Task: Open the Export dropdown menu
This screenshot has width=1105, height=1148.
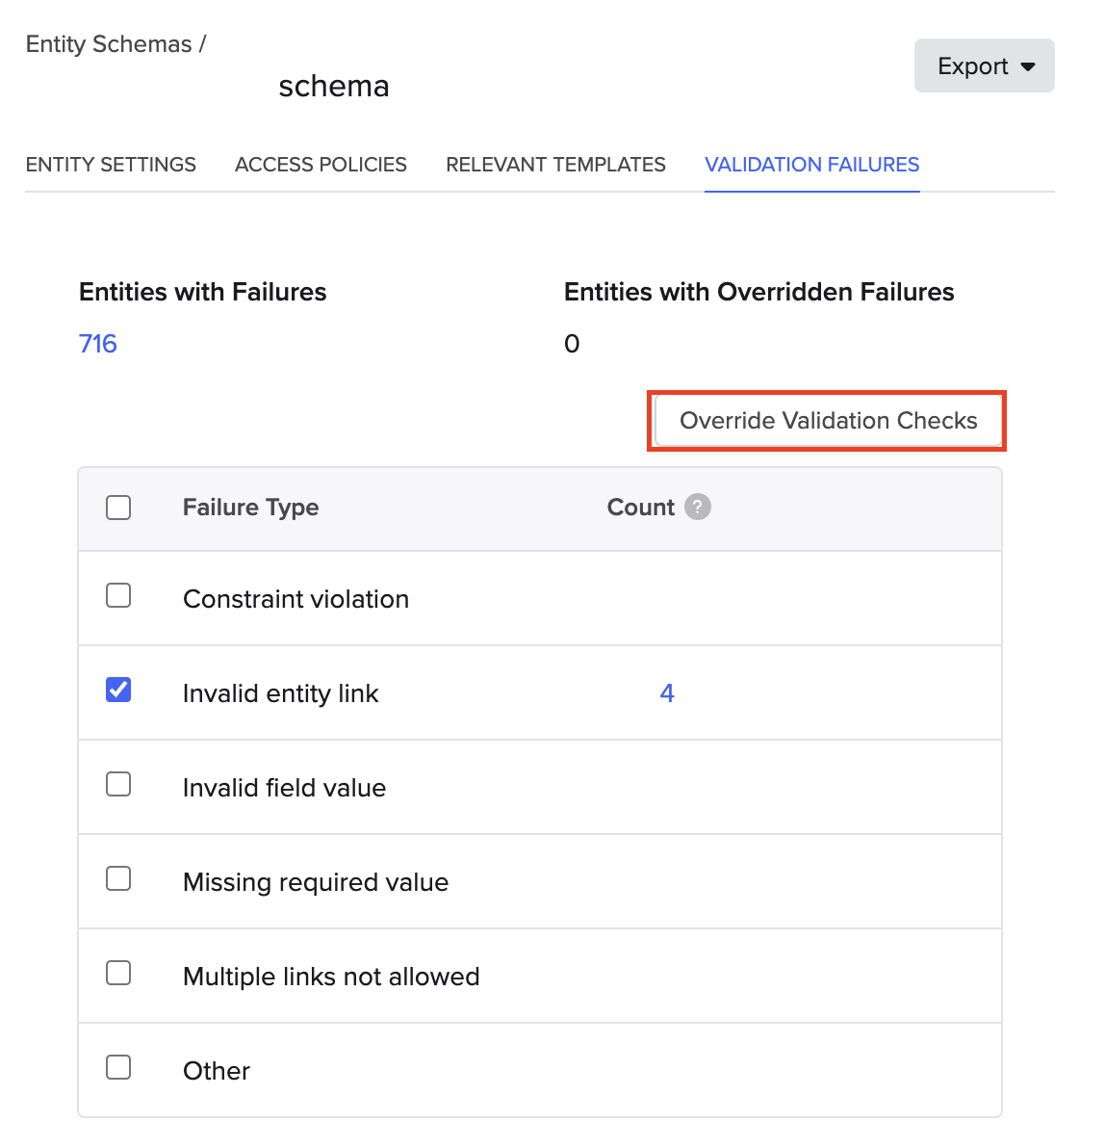Action: 984,65
